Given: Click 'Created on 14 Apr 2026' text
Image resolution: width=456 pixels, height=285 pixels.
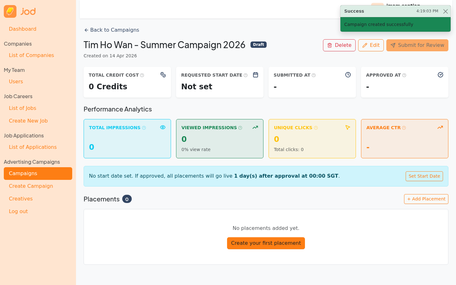Looking at the screenshot, I should click(x=110, y=56).
